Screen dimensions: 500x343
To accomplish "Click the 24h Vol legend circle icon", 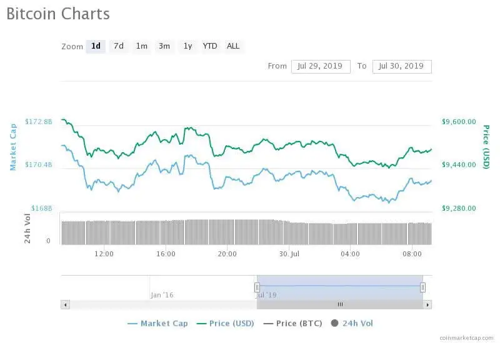I will (x=334, y=323).
